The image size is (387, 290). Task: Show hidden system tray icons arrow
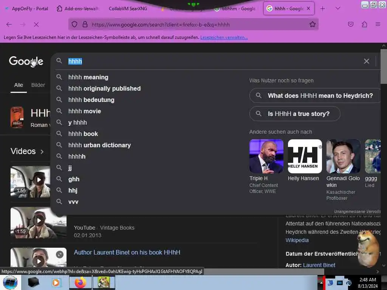321,283
